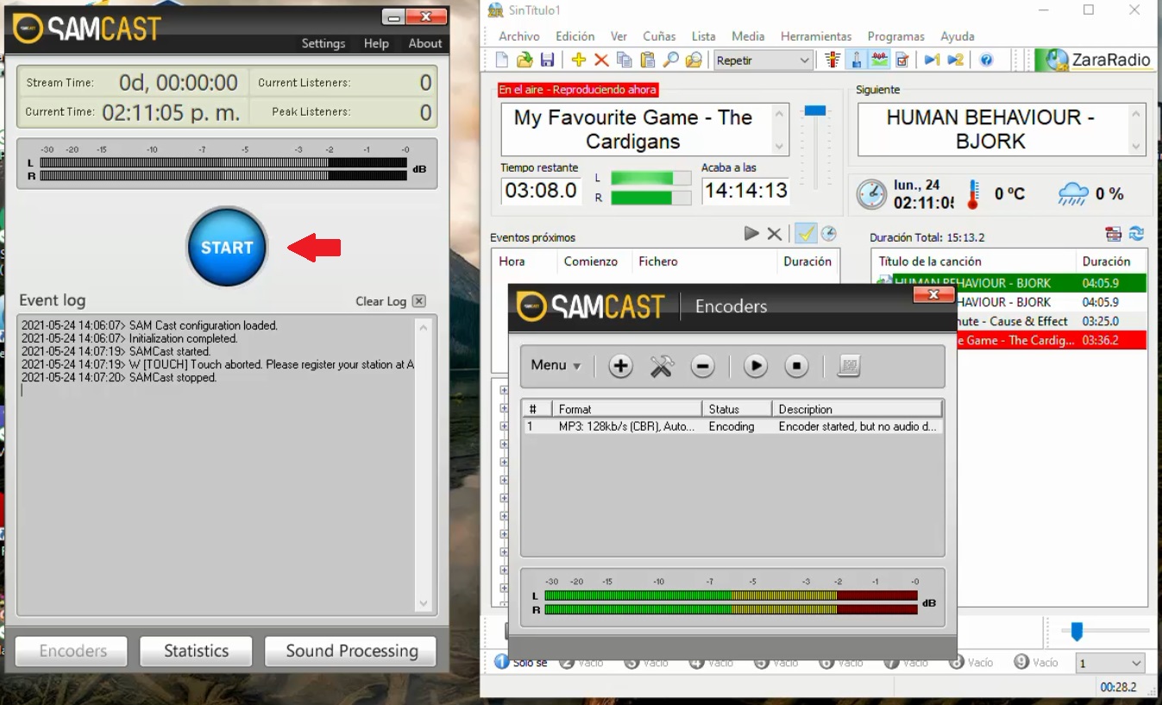Click the ZaraRadio logo in the toolbar

(1093, 60)
